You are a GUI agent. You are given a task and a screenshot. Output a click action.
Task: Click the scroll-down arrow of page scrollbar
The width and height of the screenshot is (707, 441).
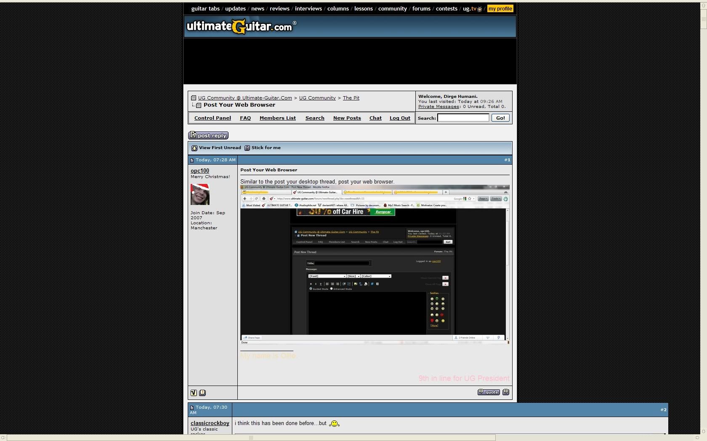pyautogui.click(x=703, y=431)
